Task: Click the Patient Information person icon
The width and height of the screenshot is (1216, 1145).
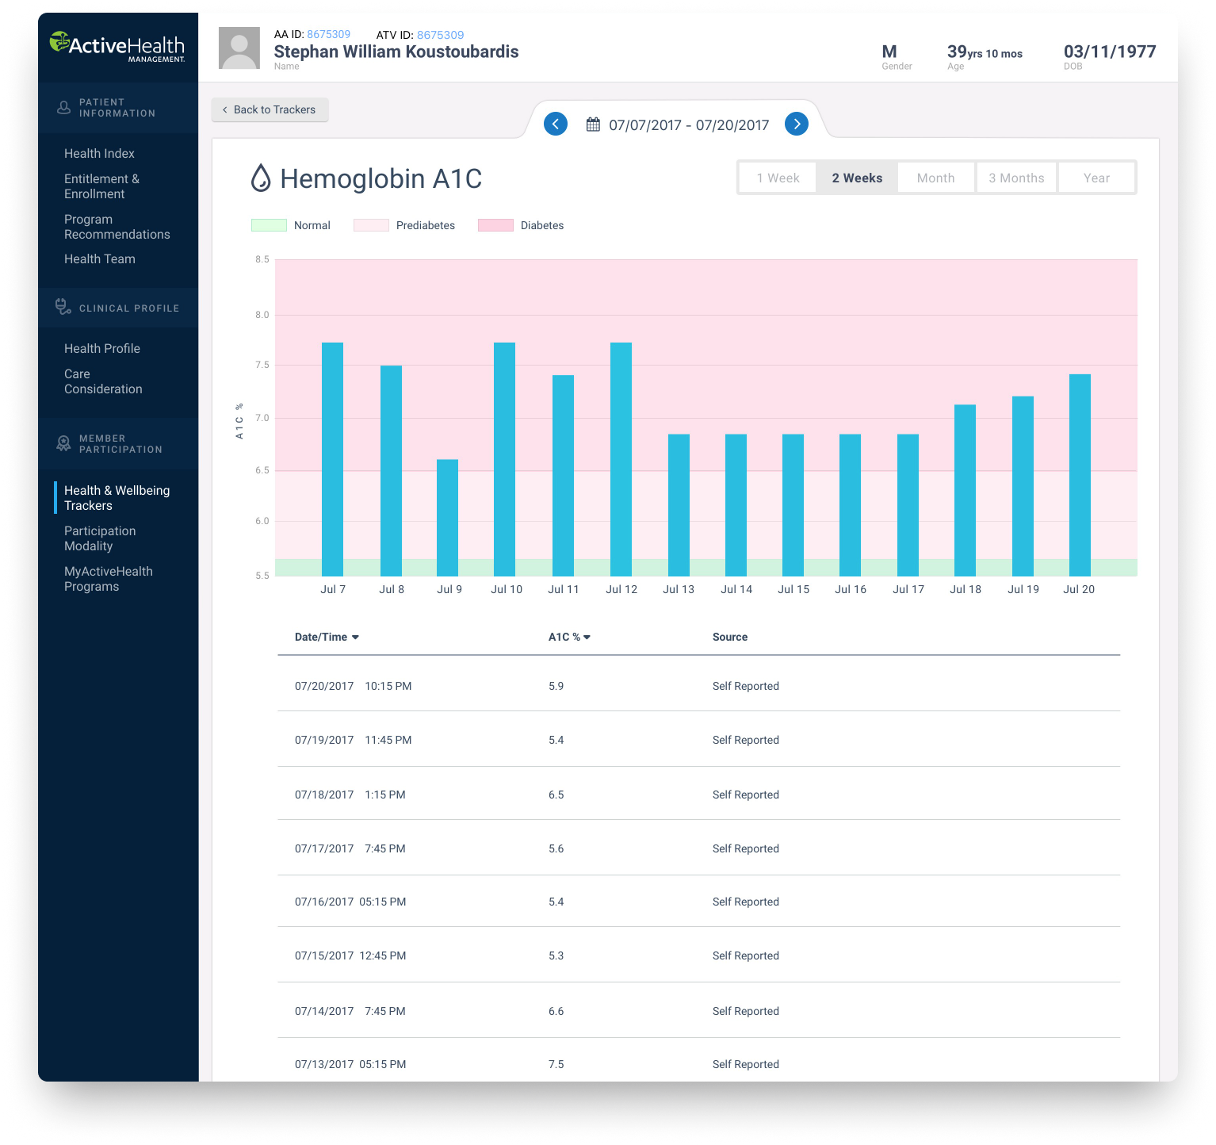Action: pyautogui.click(x=64, y=108)
